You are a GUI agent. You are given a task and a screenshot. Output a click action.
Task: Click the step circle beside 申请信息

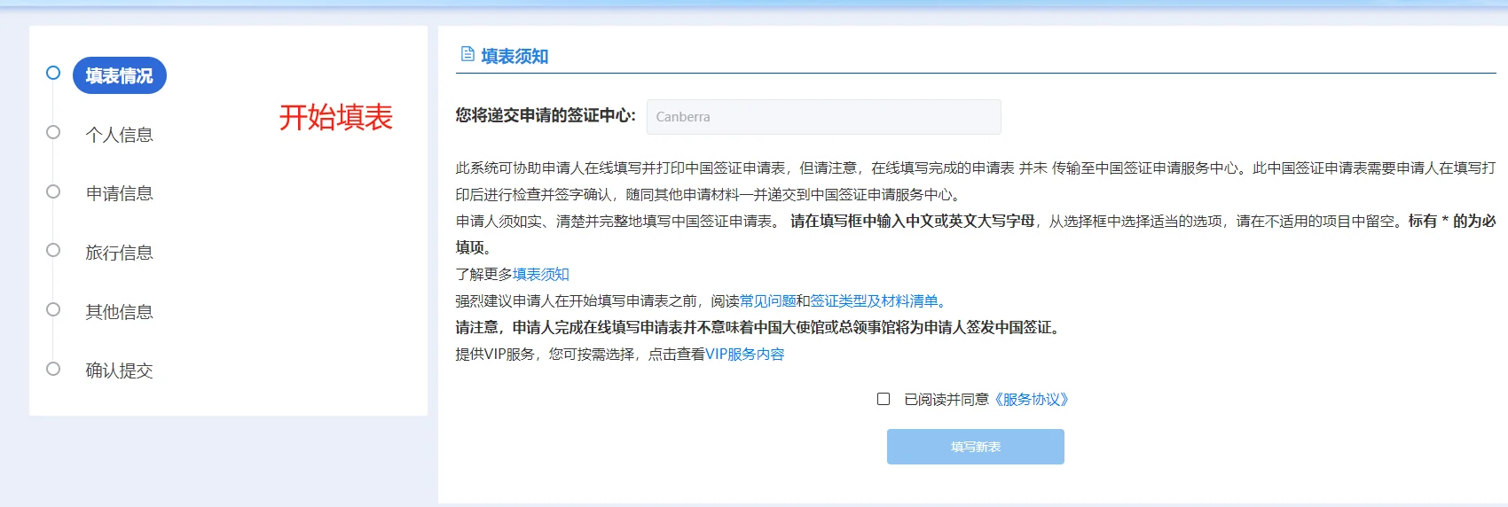point(53,191)
